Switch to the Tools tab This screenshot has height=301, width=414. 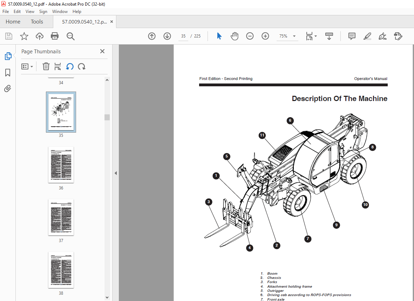point(37,22)
